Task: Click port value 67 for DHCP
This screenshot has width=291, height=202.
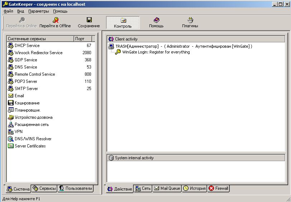Action: click(89, 46)
